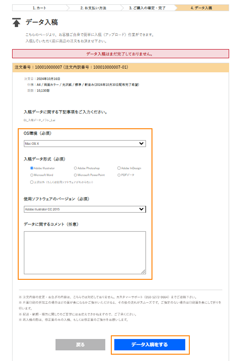The height and width of the screenshot is (361, 241).
Task: Click the chevron on software version dropdown
Action: [x=141, y=209]
